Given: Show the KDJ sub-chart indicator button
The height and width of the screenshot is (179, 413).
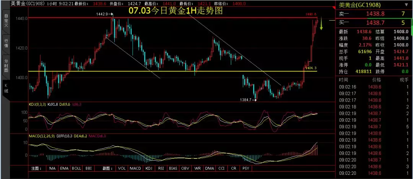Looking at the screenshot, I should [149, 168].
